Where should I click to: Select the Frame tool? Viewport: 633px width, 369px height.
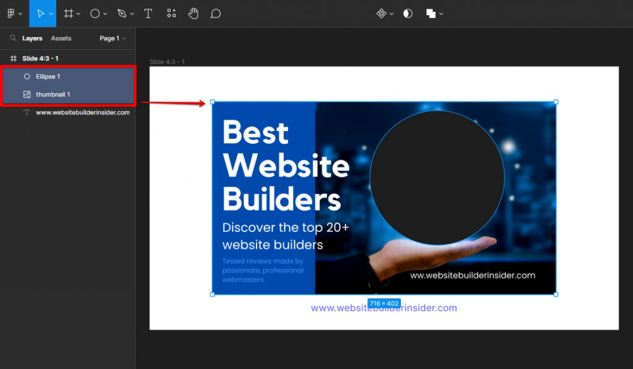click(68, 13)
